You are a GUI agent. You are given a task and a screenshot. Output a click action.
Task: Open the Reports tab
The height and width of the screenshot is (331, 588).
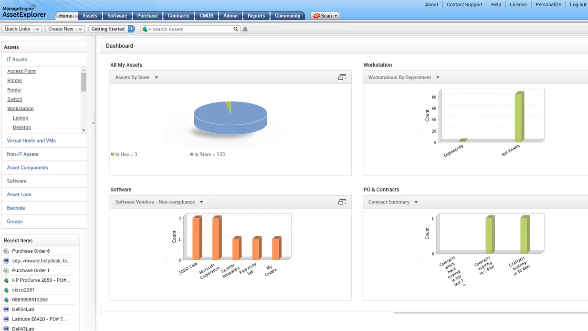click(256, 15)
